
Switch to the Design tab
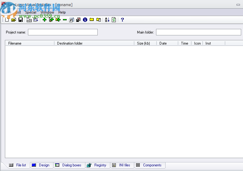click(x=41, y=165)
